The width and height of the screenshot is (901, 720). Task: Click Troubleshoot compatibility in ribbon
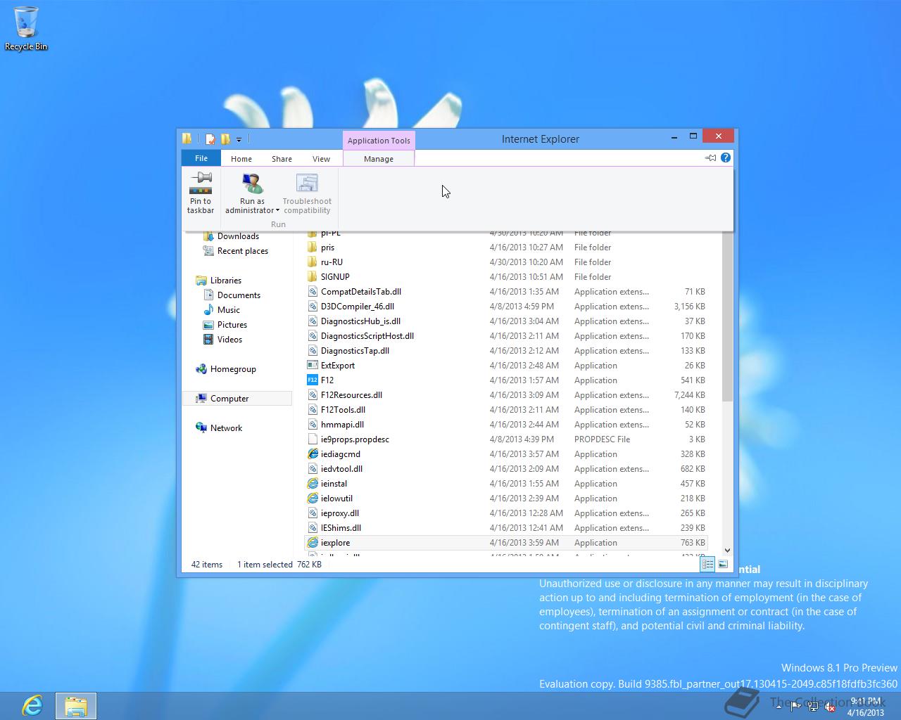(307, 193)
